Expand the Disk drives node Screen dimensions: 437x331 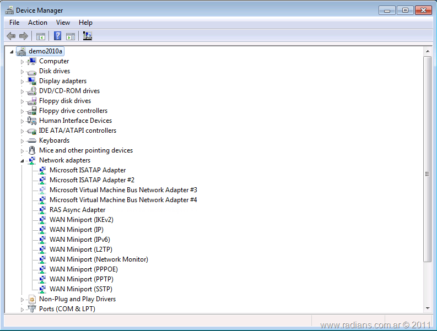tap(23, 72)
